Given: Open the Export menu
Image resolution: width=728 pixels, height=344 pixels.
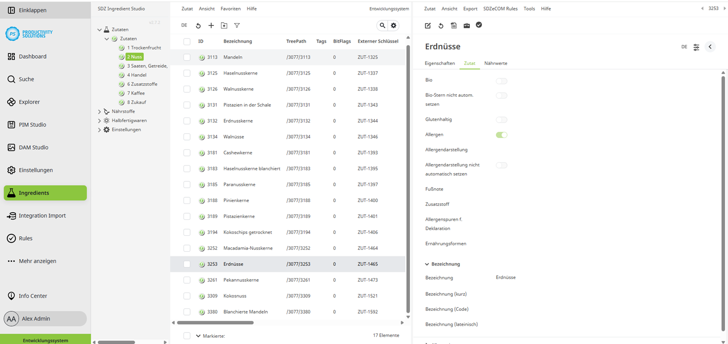Looking at the screenshot, I should [470, 8].
